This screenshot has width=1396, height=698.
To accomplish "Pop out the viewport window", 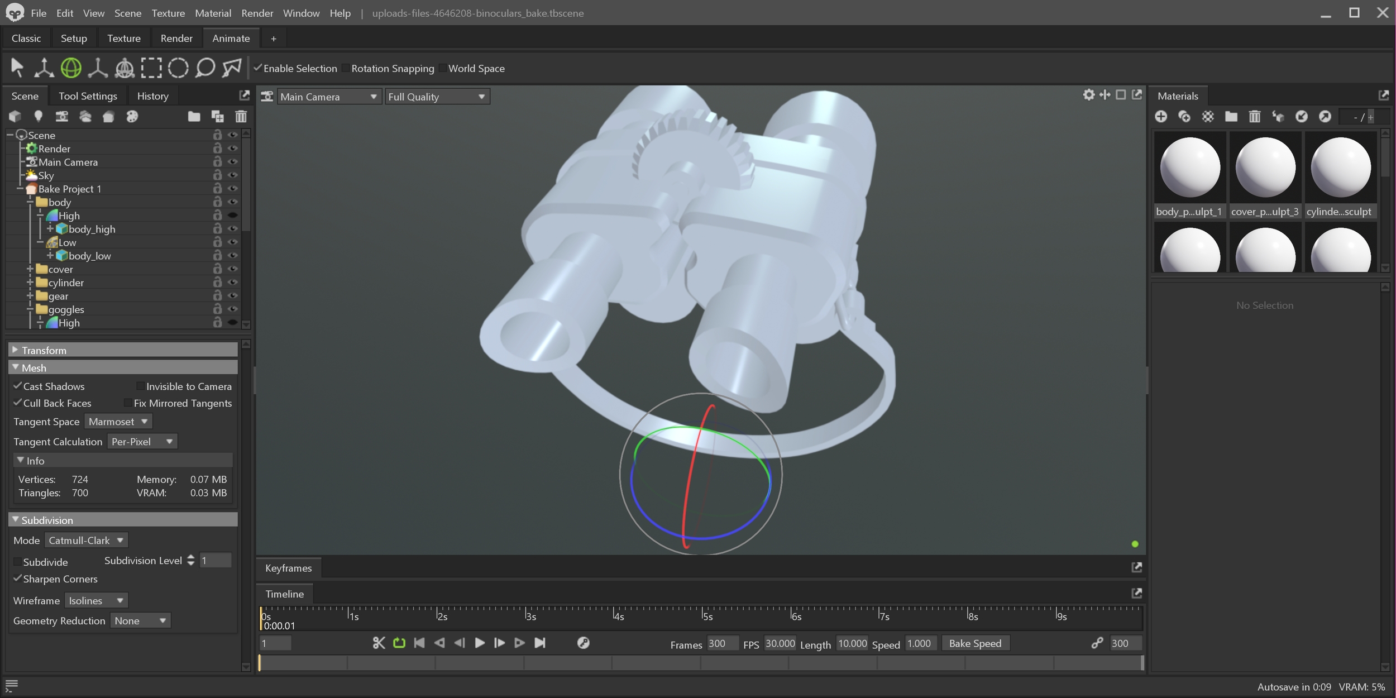I will pyautogui.click(x=1137, y=94).
